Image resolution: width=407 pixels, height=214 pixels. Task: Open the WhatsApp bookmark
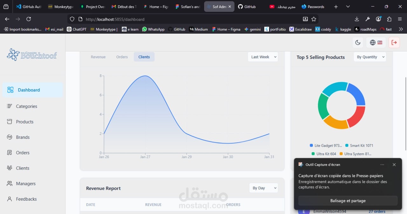point(153,29)
